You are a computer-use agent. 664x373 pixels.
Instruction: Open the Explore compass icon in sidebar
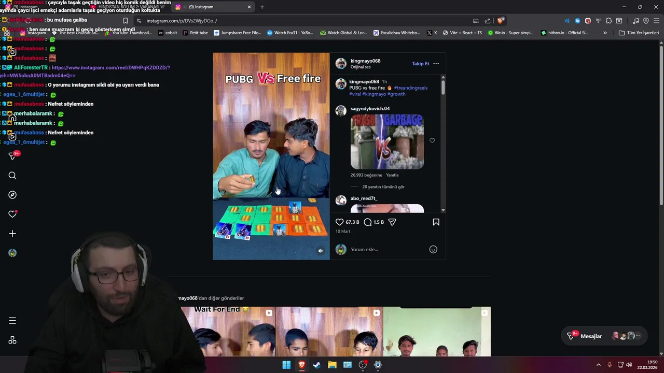click(x=12, y=195)
